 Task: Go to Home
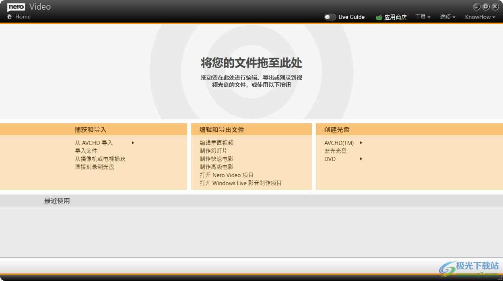[23, 17]
